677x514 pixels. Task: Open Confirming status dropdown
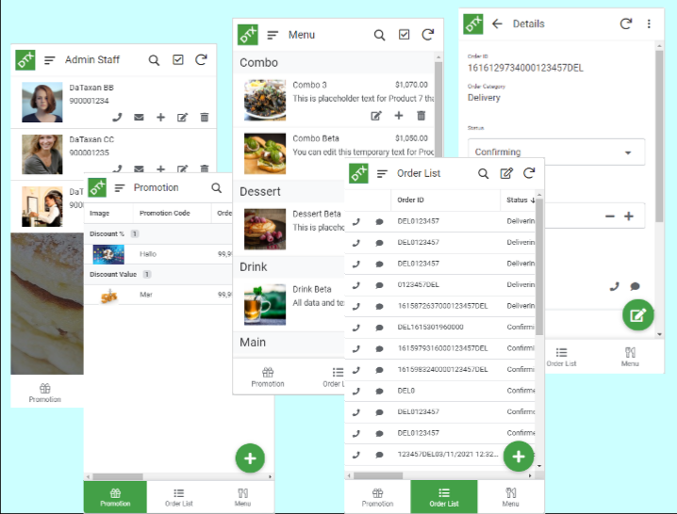556,152
